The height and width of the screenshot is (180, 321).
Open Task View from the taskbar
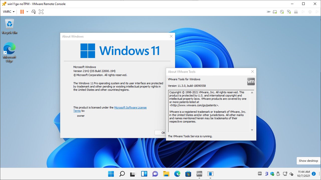click(x=133, y=174)
